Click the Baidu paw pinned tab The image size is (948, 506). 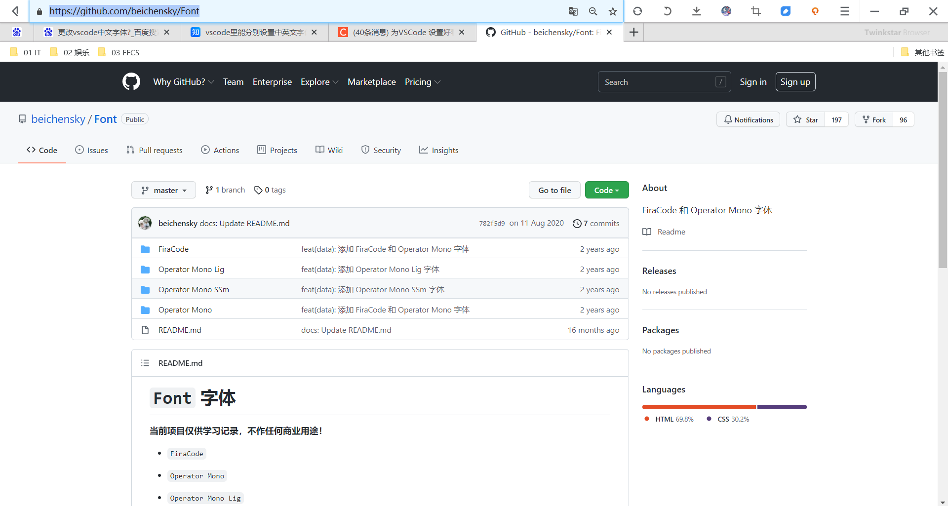click(17, 32)
